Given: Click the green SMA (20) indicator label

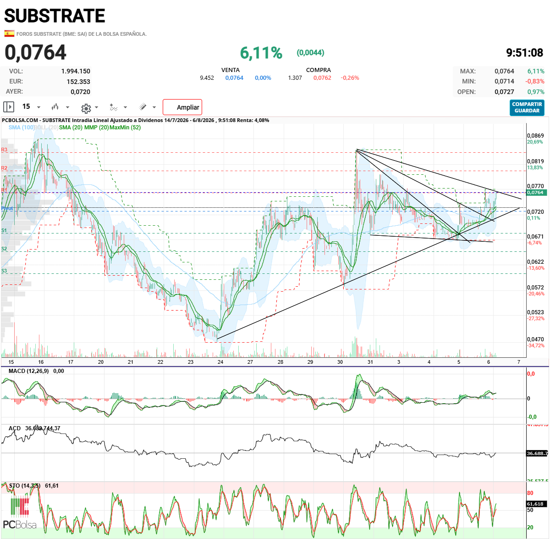Looking at the screenshot, I should (71, 128).
